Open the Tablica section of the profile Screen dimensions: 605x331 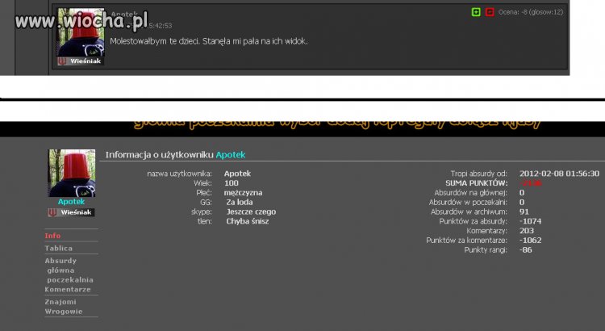(58, 249)
